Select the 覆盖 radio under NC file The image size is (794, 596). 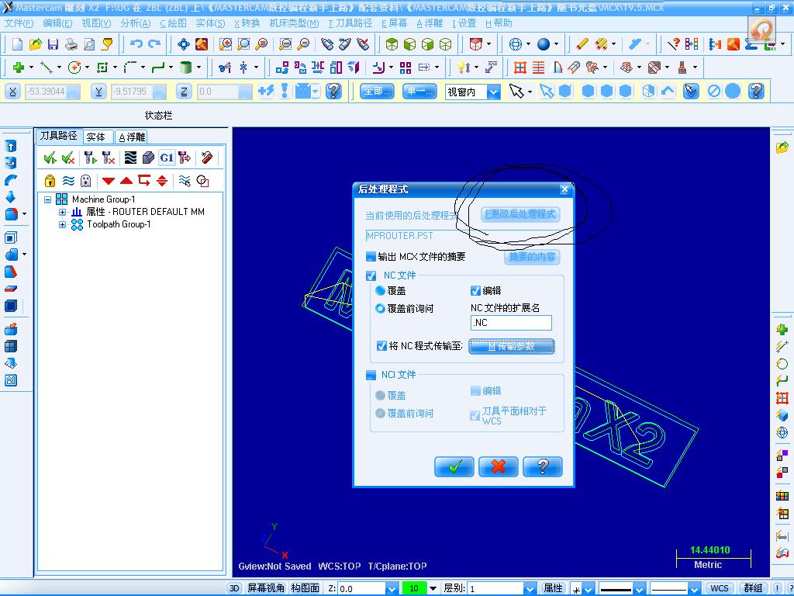[x=380, y=291]
